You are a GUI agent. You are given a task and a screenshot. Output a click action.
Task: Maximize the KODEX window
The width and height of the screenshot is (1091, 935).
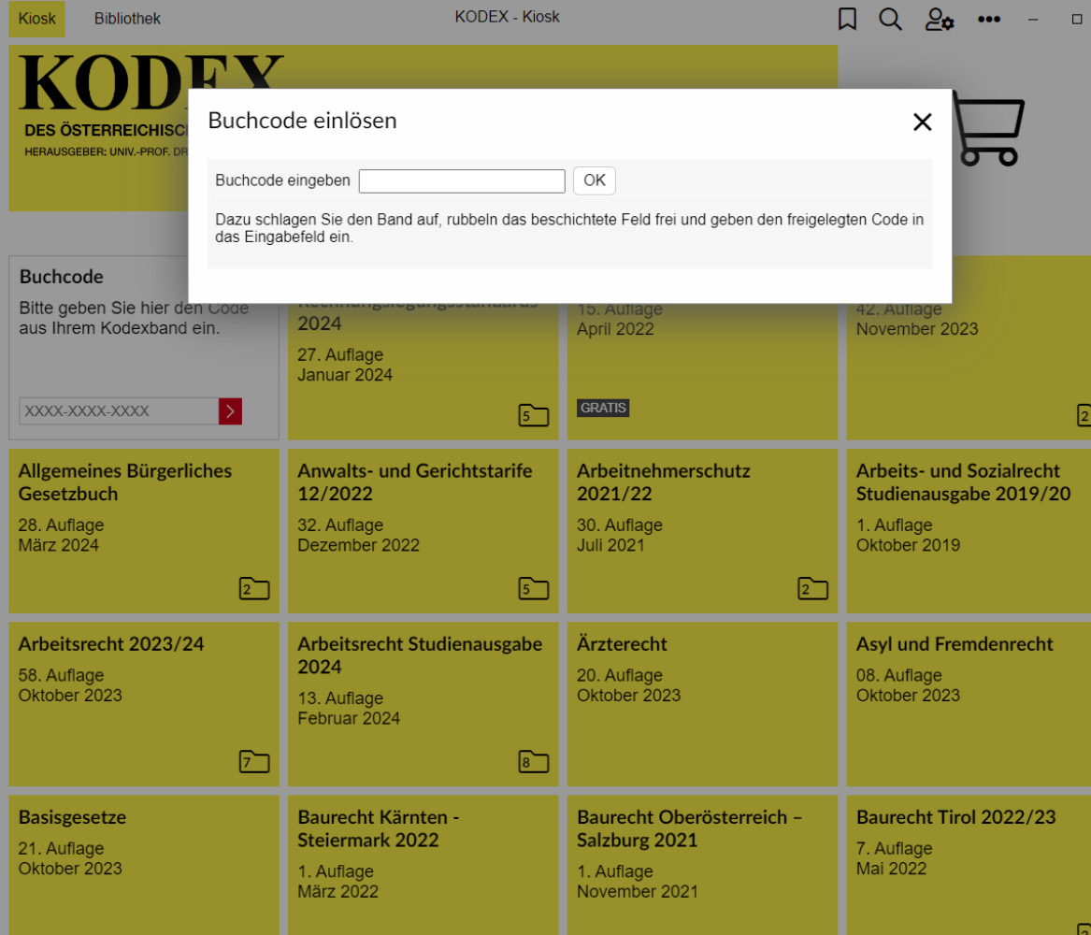point(1077,20)
